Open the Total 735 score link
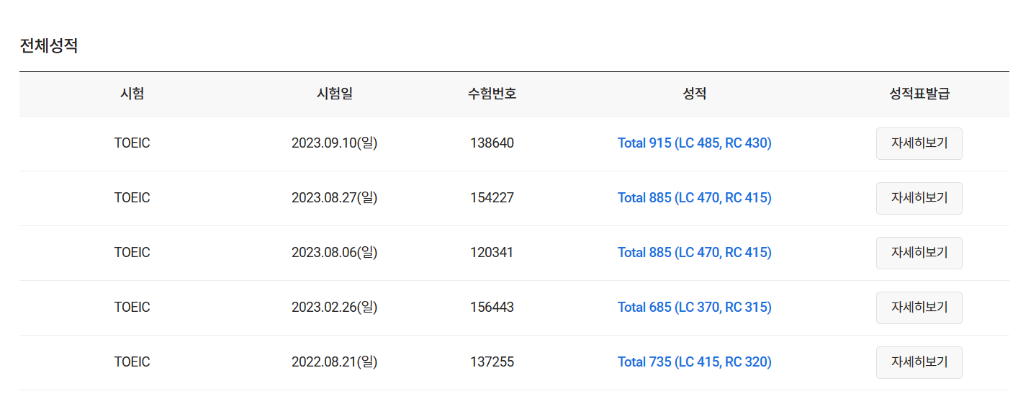 click(694, 362)
